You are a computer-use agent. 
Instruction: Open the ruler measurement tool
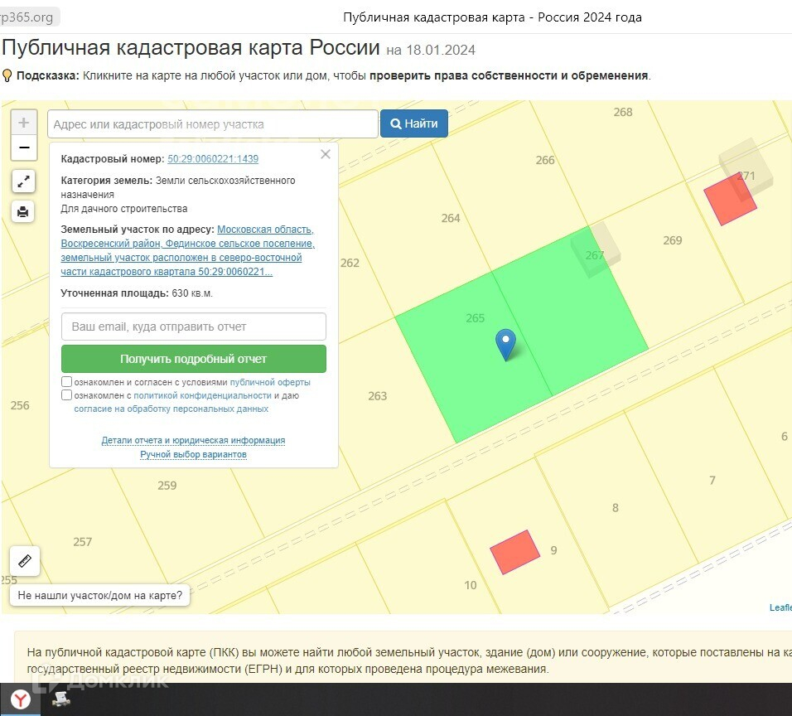[25, 560]
